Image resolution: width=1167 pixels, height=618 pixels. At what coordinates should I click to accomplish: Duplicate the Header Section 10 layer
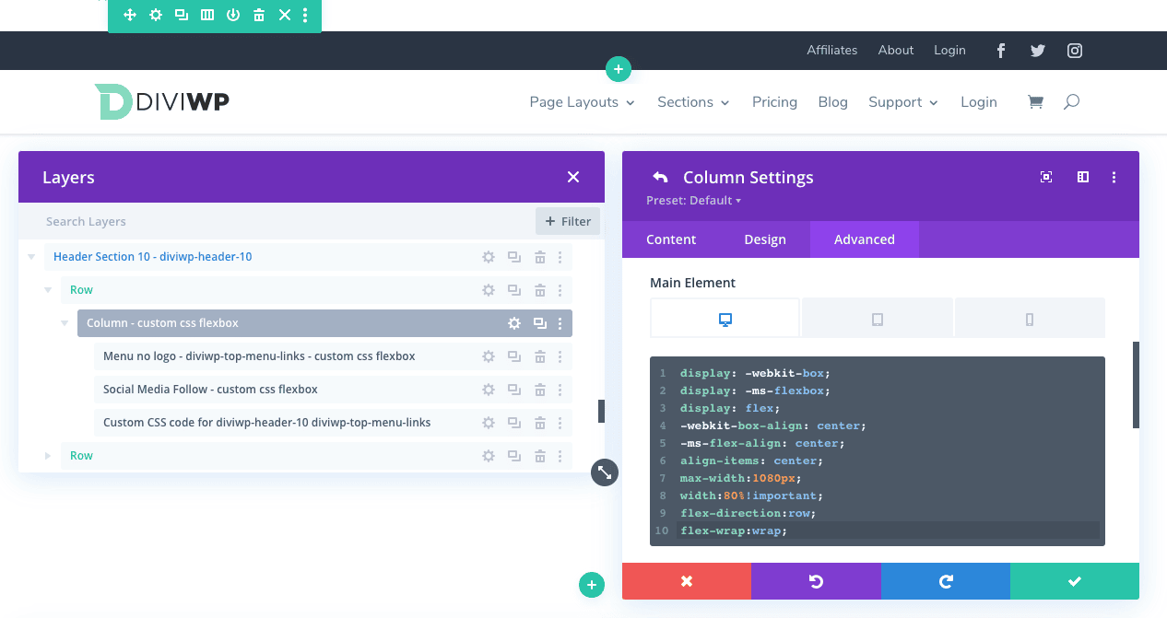click(514, 257)
